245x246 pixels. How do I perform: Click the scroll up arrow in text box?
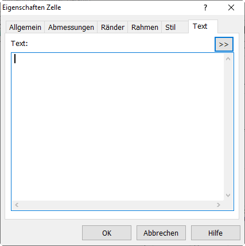point(228,59)
